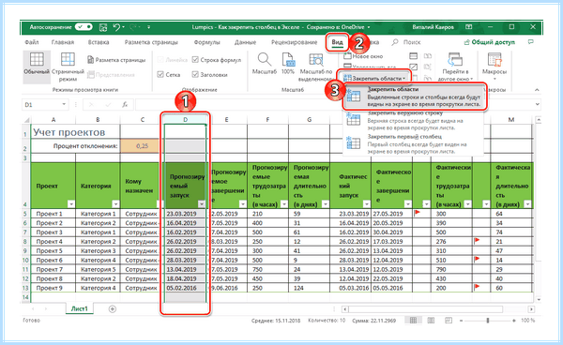Click the ribbon display options icon

(468, 27)
